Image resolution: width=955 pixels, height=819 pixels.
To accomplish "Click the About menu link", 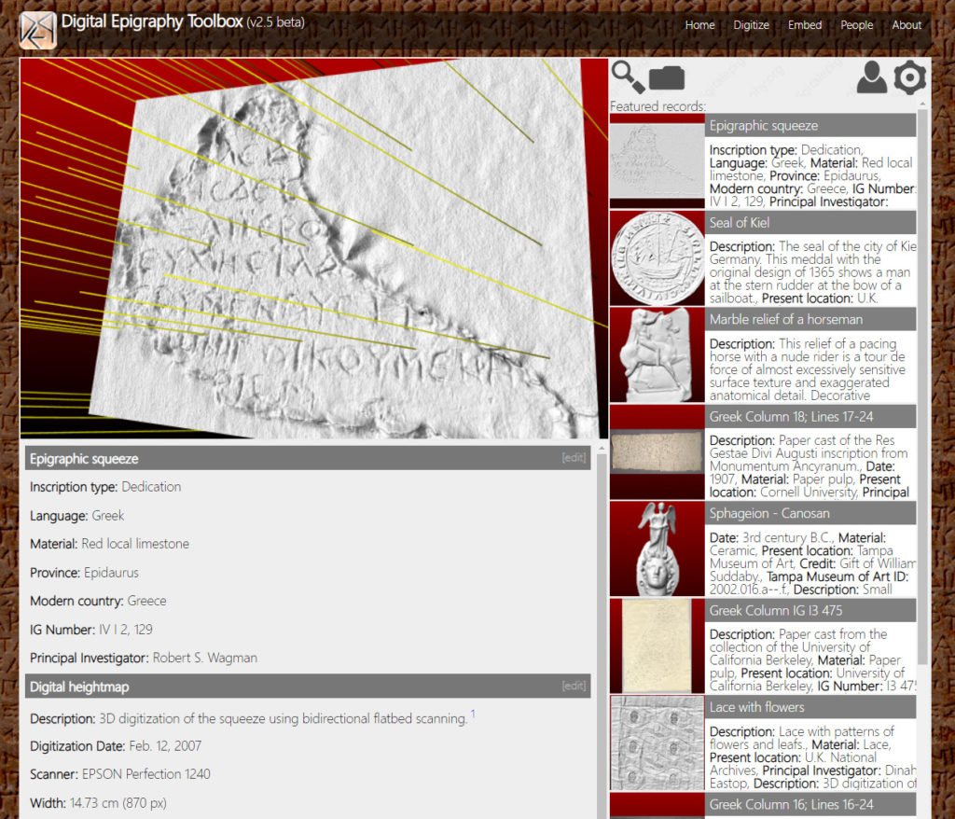I will (x=906, y=25).
